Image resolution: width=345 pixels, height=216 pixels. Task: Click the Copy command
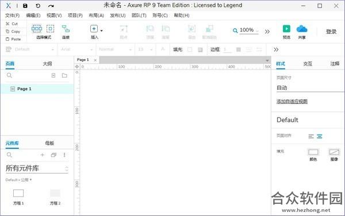point(13,32)
